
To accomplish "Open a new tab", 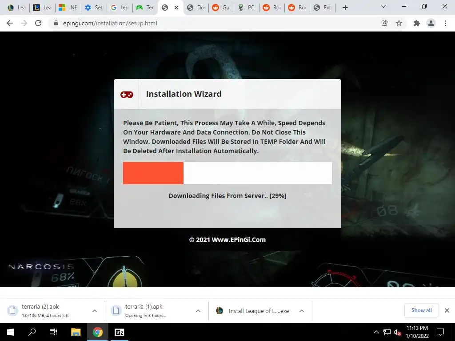I will coord(345,8).
